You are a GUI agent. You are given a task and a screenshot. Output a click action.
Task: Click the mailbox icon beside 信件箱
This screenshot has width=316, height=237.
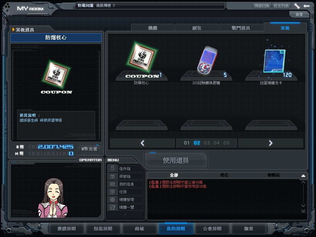tap(112, 168)
